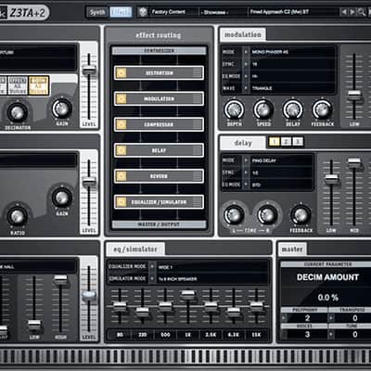Open the delay Sync dropdown arrow
Screen dimensions: 371x371
click(x=246, y=173)
